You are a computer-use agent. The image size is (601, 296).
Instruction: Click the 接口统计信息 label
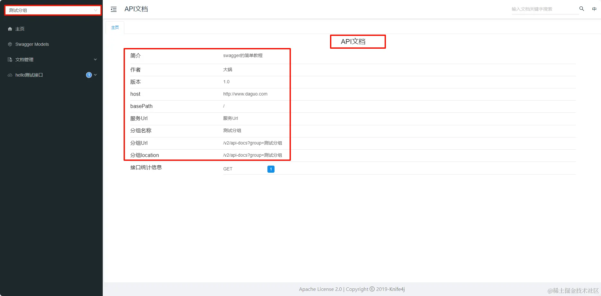pyautogui.click(x=146, y=168)
